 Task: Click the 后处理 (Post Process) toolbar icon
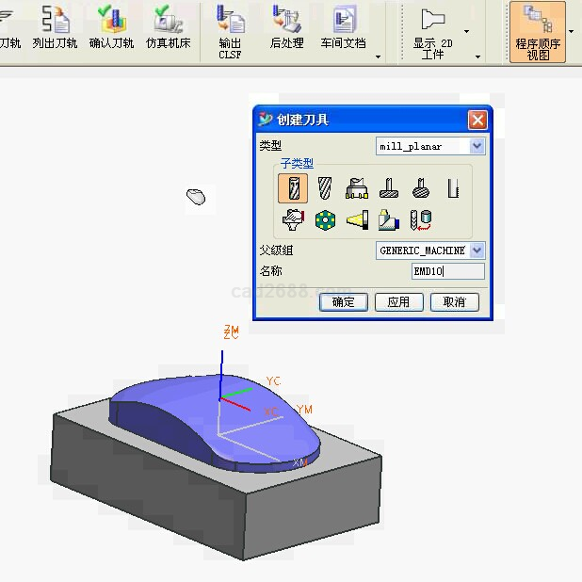coord(286,26)
